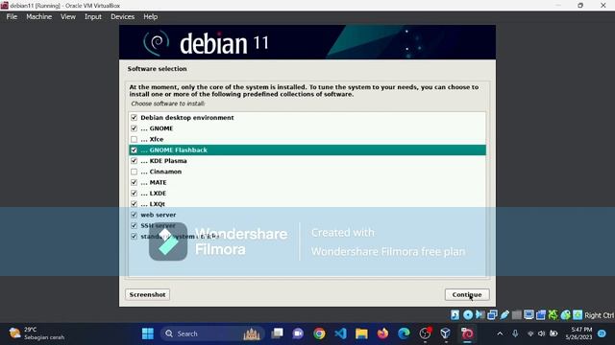The height and width of the screenshot is (345, 615).
Task: Launch Microsoft Edge from taskbar
Action: point(404,333)
